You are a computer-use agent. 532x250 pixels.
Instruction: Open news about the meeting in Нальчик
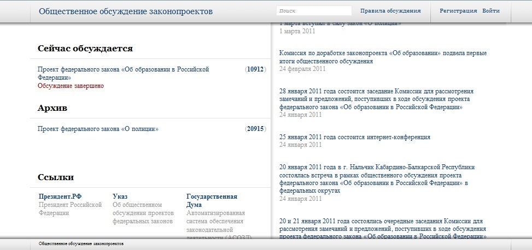click(376, 179)
